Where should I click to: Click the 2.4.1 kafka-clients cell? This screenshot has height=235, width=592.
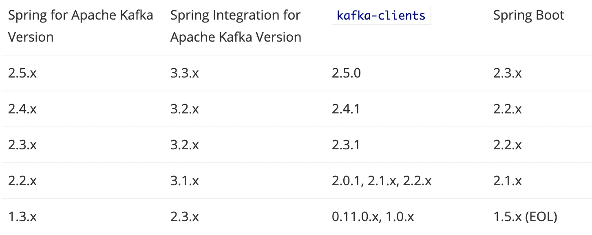(x=346, y=109)
